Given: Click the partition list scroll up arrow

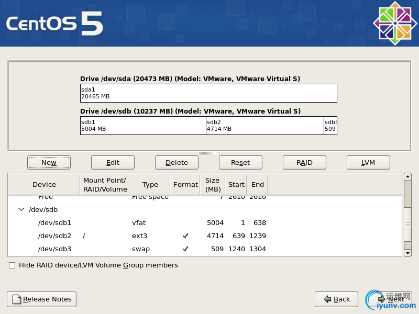Looking at the screenshot, I should [x=407, y=176].
